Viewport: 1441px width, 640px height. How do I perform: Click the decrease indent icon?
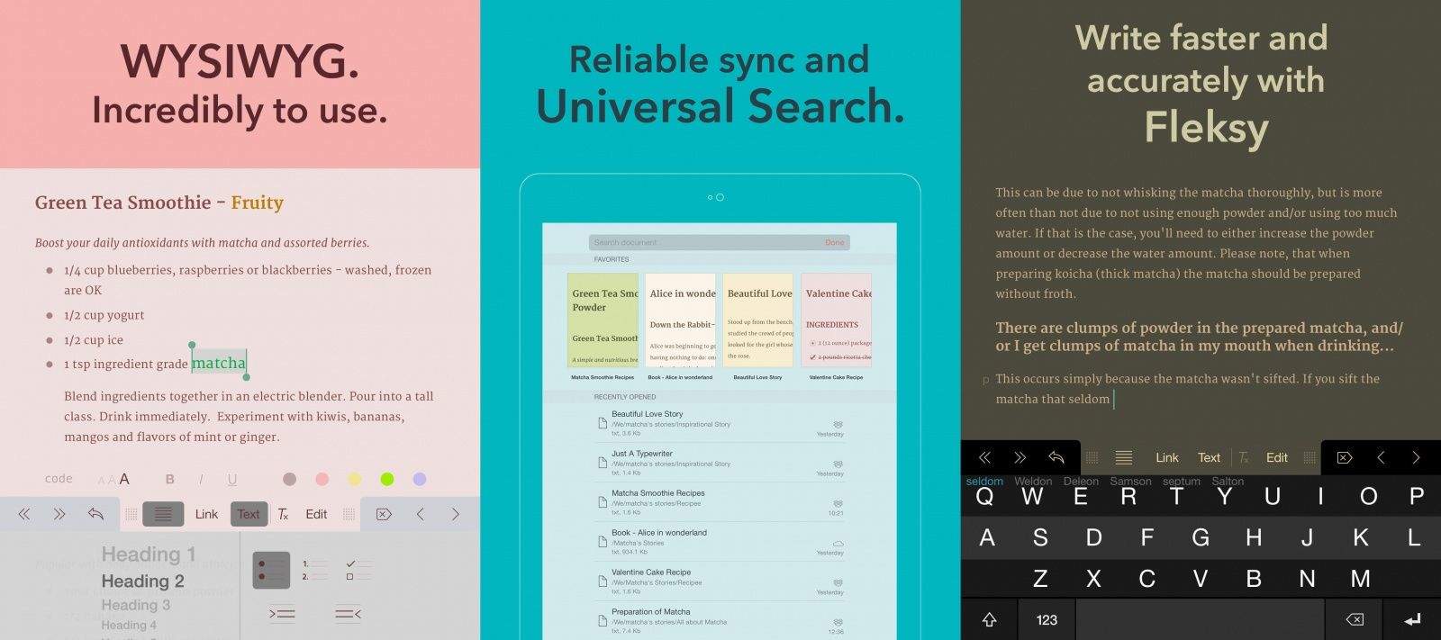[348, 614]
